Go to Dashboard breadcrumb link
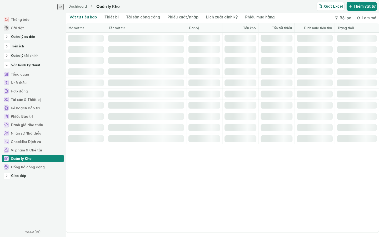Viewport: 379px width, 237px height. [78, 7]
